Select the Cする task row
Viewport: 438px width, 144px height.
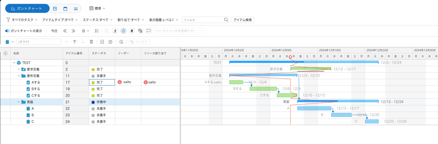90,95
